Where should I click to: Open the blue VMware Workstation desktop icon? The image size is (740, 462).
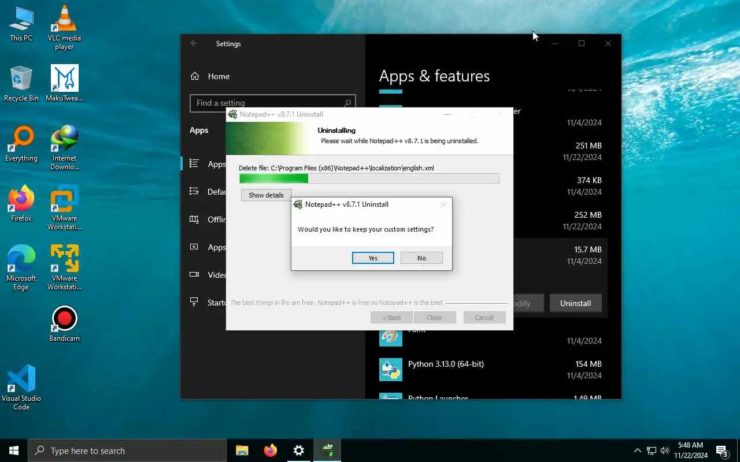(x=64, y=208)
